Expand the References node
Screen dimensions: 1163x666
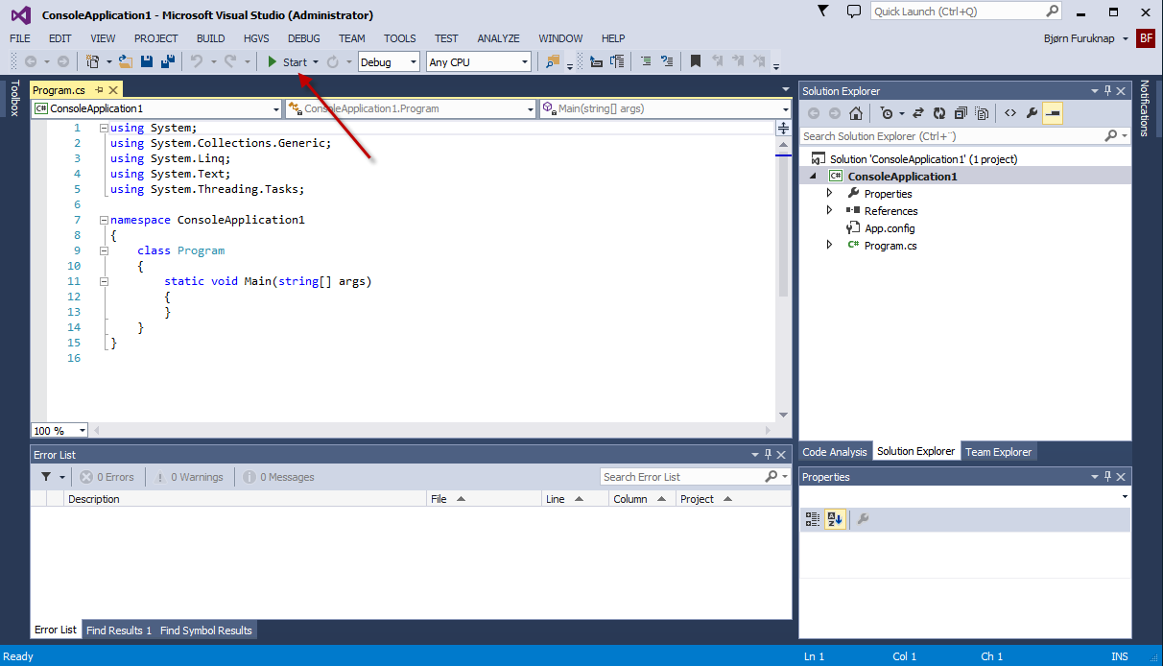coord(830,211)
